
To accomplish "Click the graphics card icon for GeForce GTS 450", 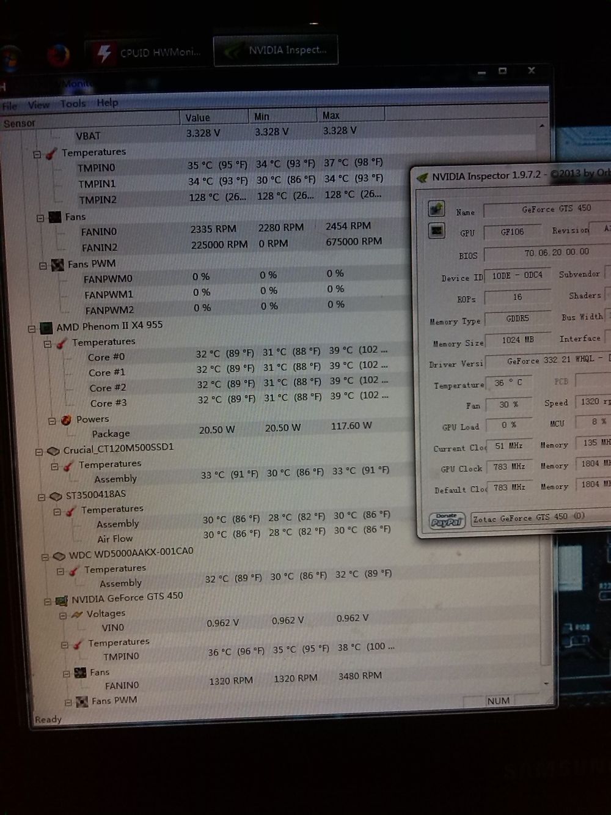I will click(x=62, y=601).
